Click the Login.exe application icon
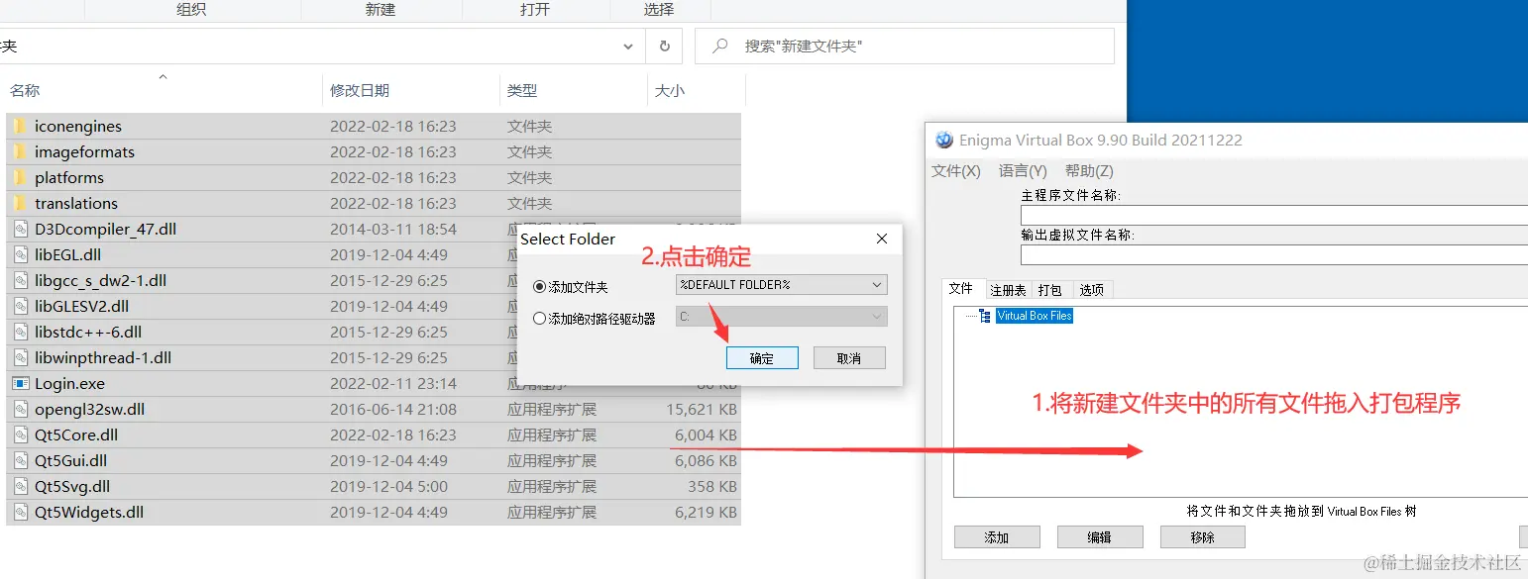The width and height of the screenshot is (1528, 579). pos(20,383)
